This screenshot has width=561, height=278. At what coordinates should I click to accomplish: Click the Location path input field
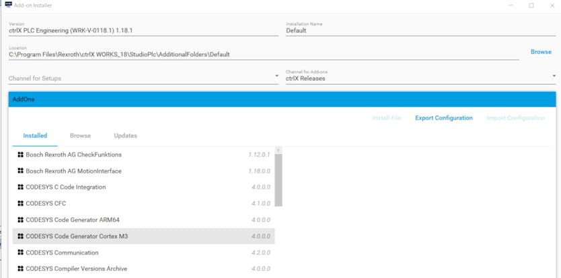tap(262, 54)
